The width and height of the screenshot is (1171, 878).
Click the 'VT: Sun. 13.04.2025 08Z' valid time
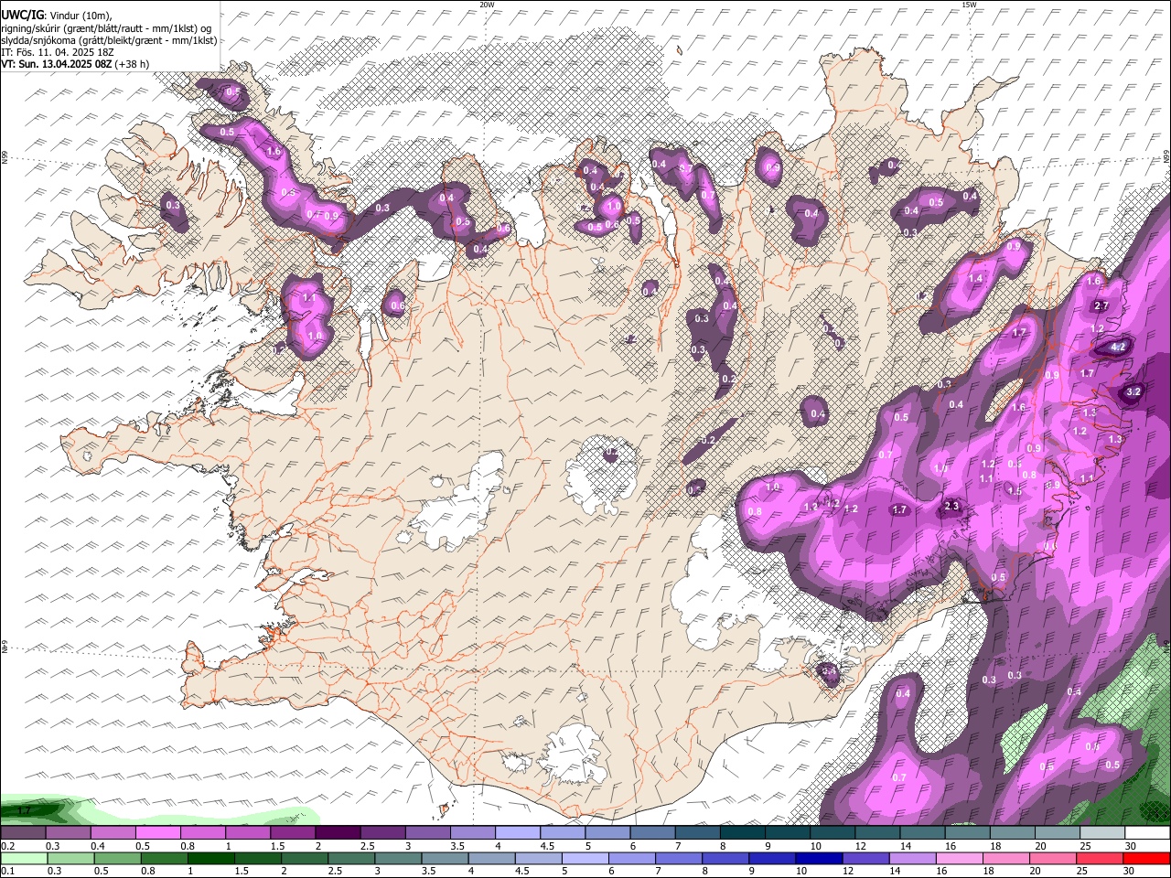tap(57, 64)
